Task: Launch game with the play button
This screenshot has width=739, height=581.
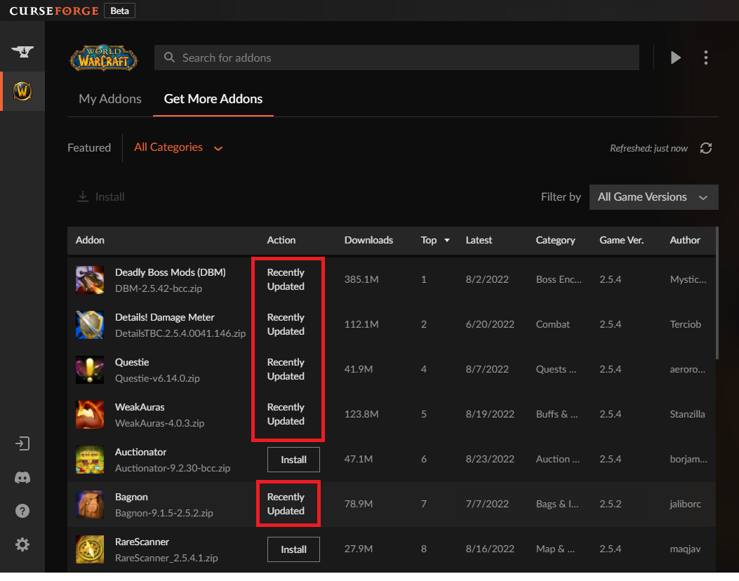Action: coord(676,58)
